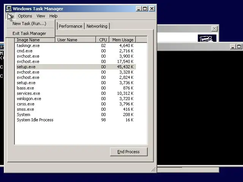The width and height of the screenshot is (243, 182).
Task: Select svchost.exe using 3,328 K
Action: pos(76,72)
